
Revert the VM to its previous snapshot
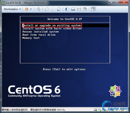click(53, 9)
